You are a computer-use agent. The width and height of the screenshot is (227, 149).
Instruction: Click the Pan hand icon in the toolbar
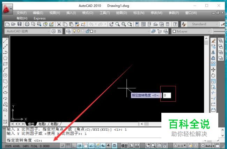click(111, 24)
